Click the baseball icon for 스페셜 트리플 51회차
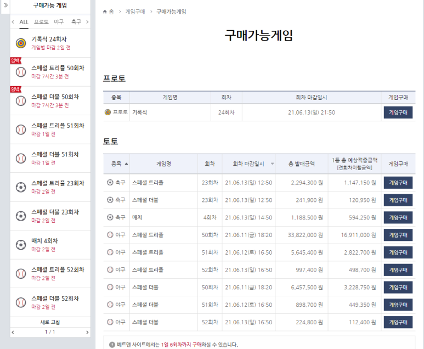 [21, 130]
